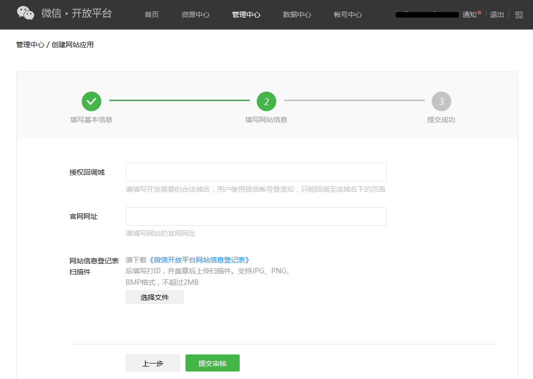Click the 微信·开放平台 title text

[77, 14]
